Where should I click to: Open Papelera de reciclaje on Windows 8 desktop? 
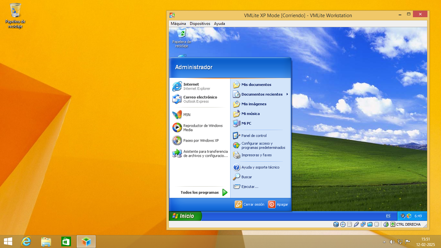pos(16,15)
